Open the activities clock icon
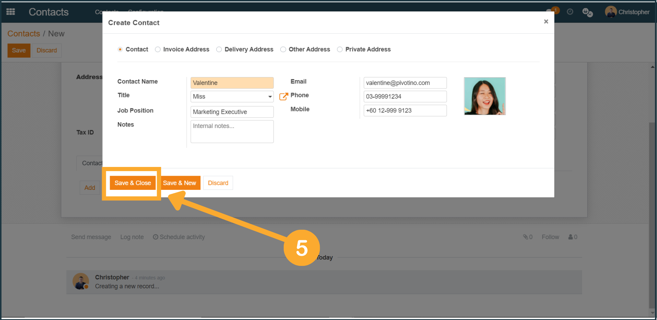657x320 pixels. pos(570,12)
